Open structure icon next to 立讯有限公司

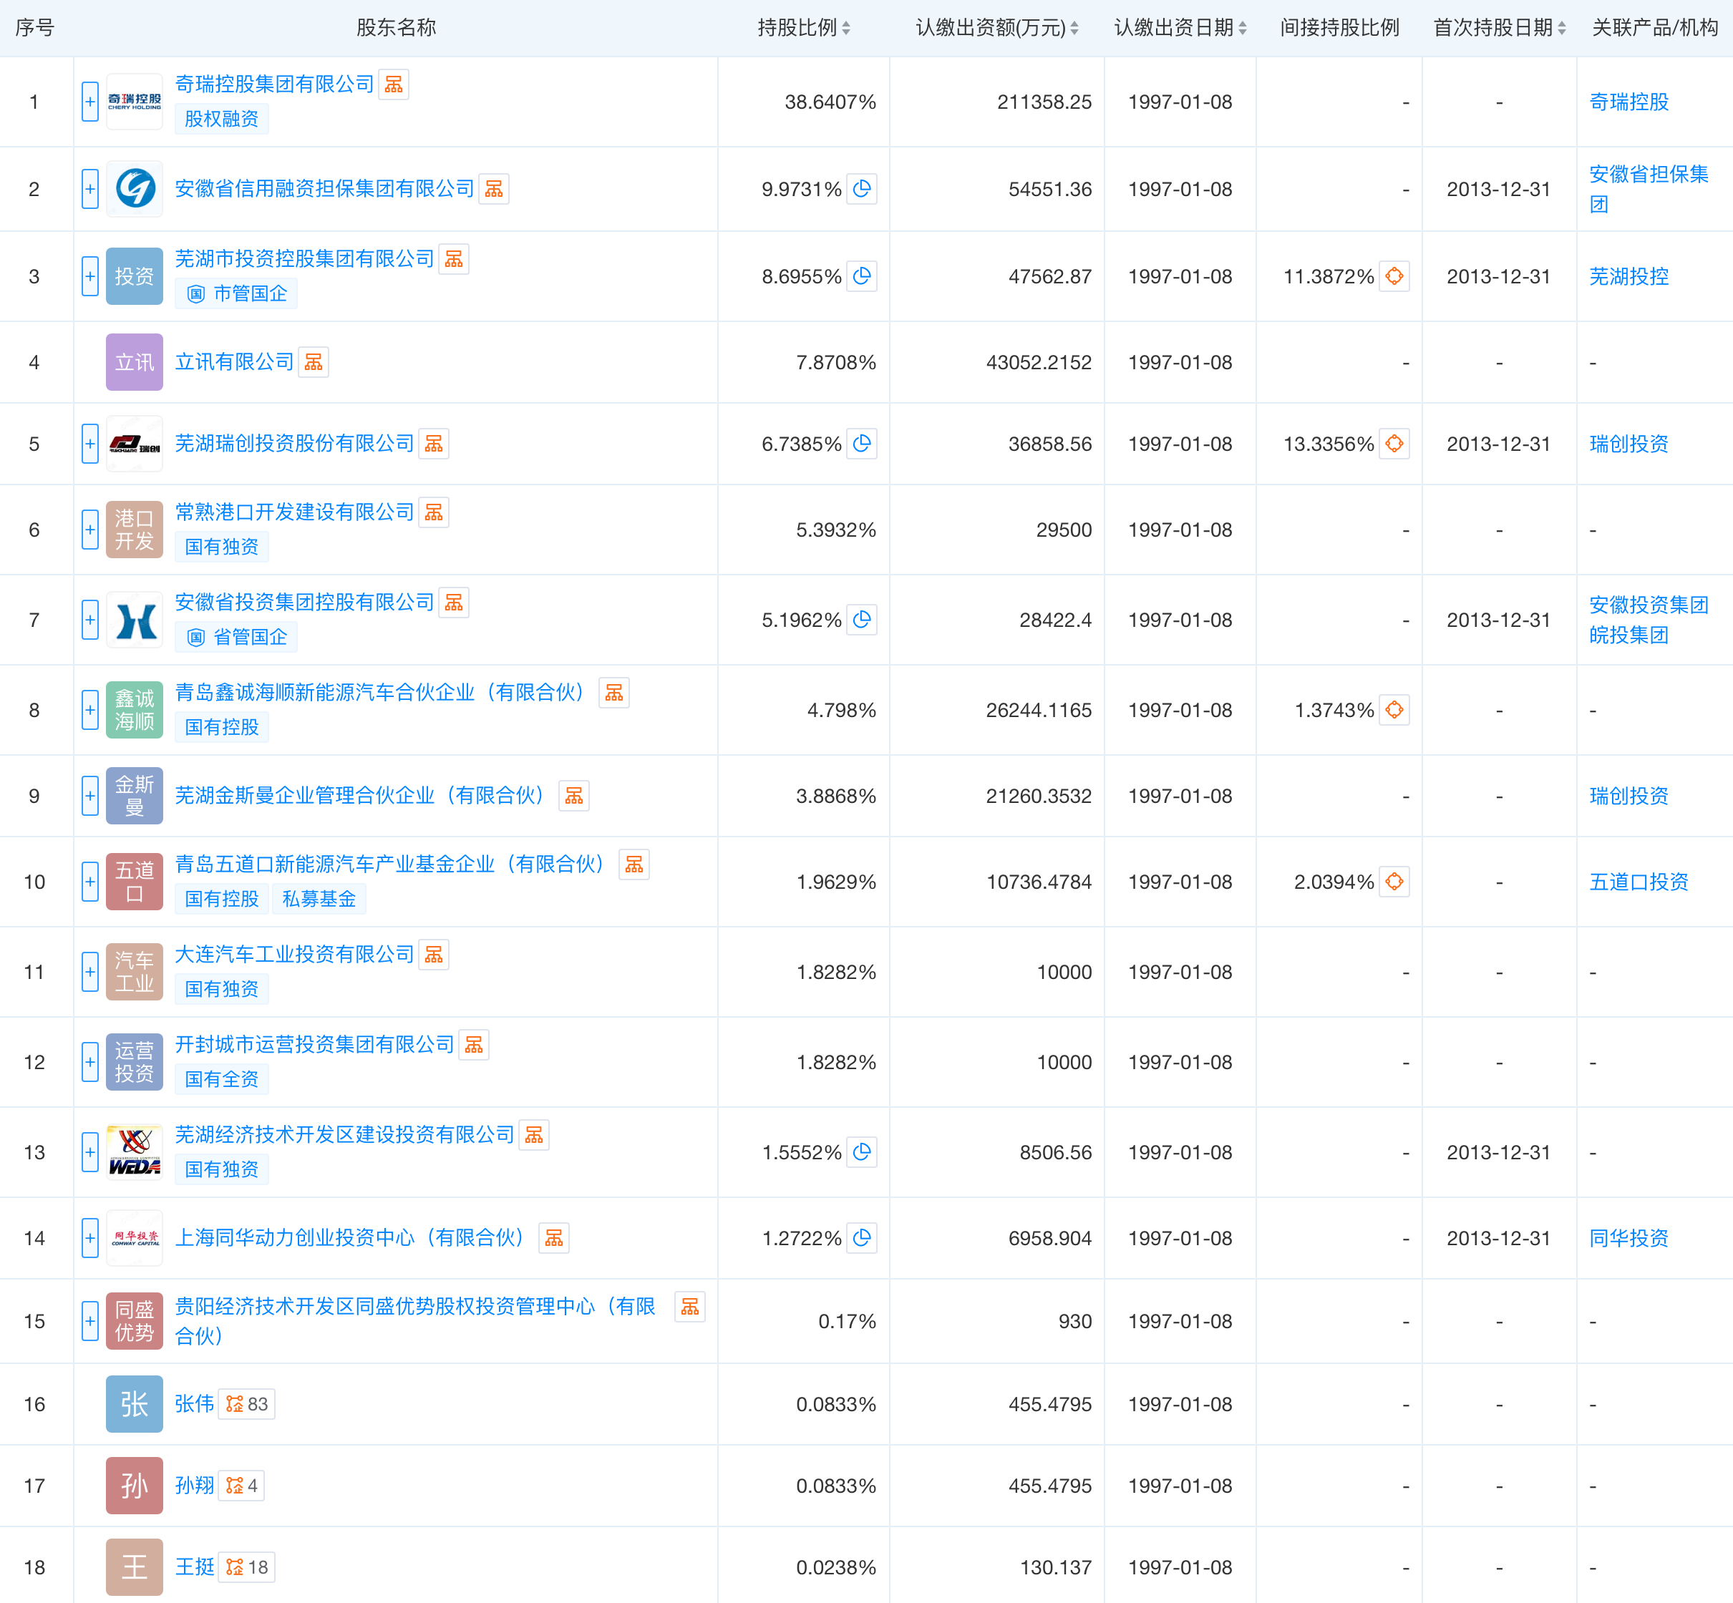(x=314, y=363)
